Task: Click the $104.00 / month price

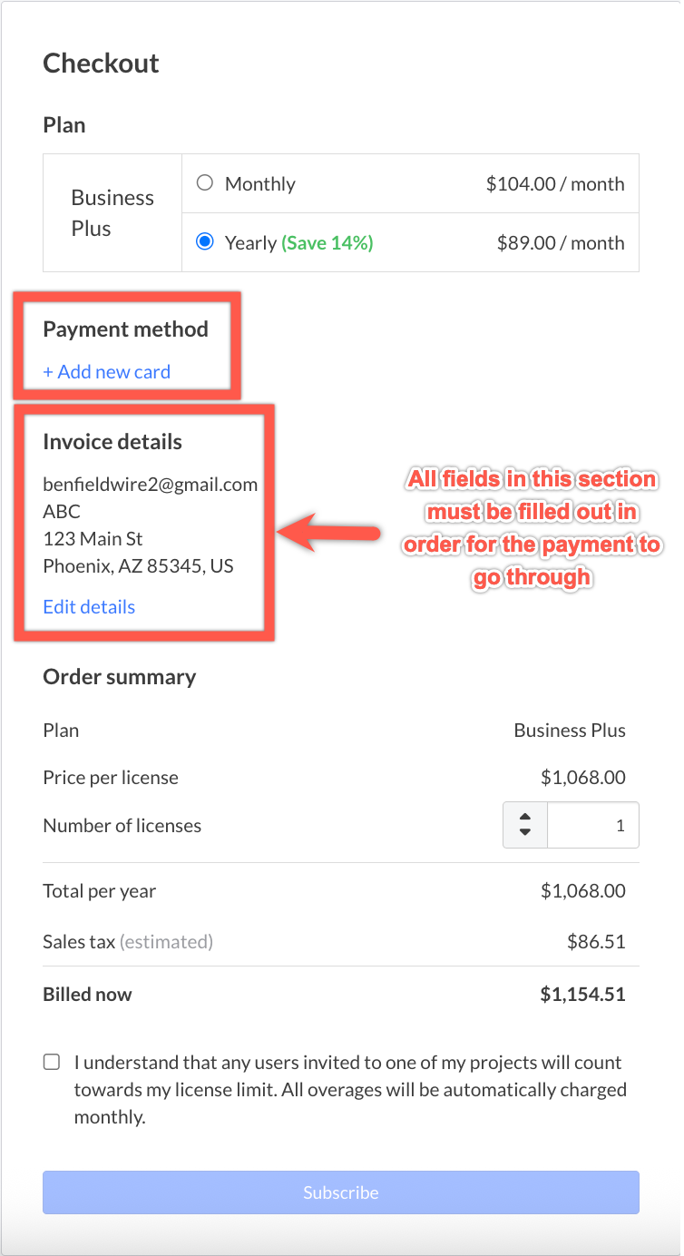Action: click(x=555, y=183)
